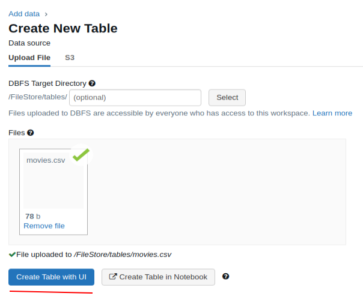Open the Learn more link
Viewport: 363px width, 302px height.
[332, 113]
